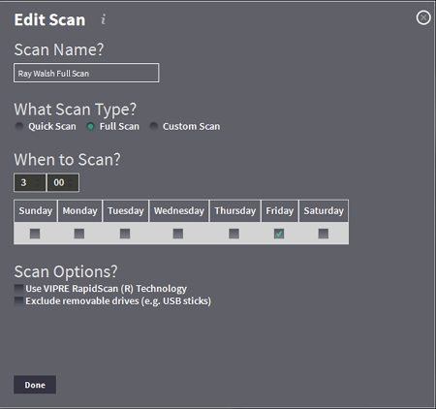This screenshot has height=409, width=436.
Task: Click the Wednesday column header
Action: 179,211
